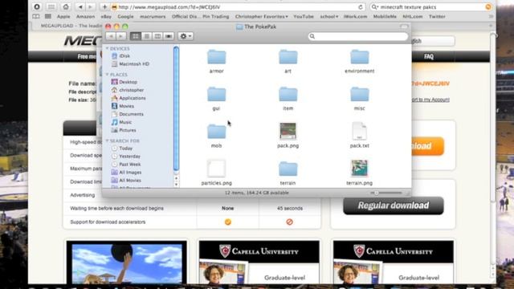Open Amazon bookmark in bookmarks bar

85,16
